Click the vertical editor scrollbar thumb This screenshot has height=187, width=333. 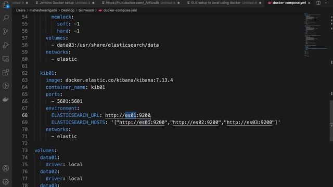(x=331, y=121)
